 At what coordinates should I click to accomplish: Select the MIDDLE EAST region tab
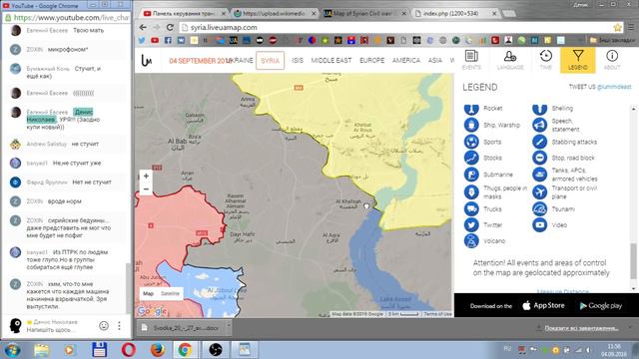pyautogui.click(x=331, y=60)
